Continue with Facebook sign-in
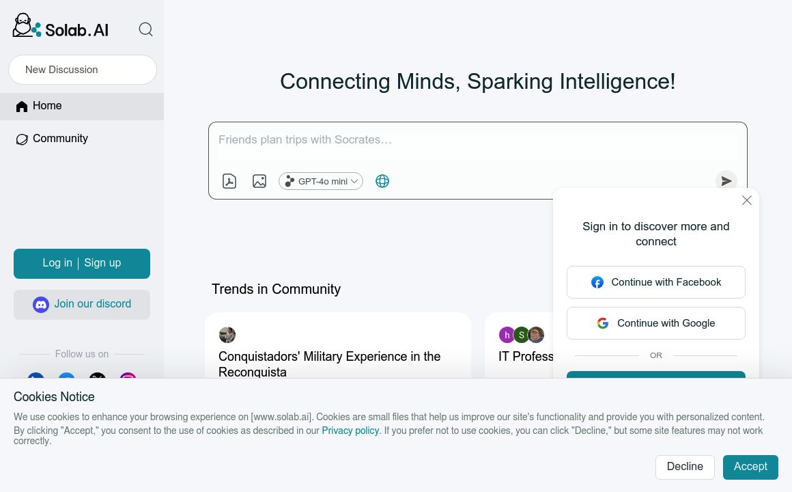 (x=656, y=282)
